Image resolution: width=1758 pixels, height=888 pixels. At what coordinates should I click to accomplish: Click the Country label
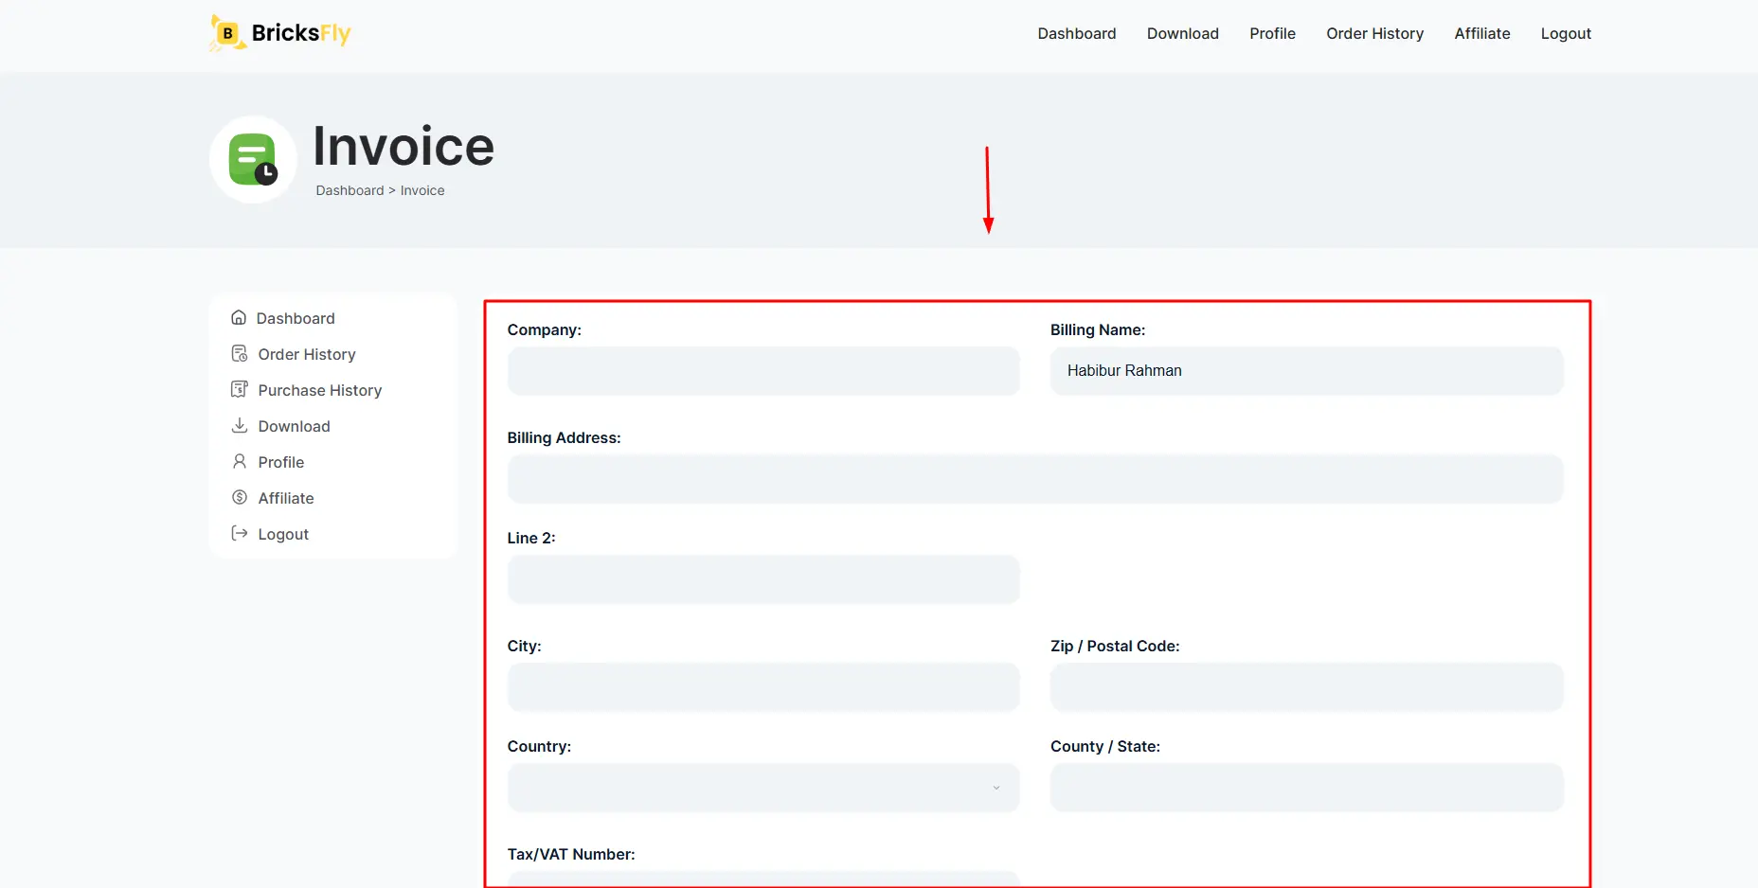click(x=539, y=746)
